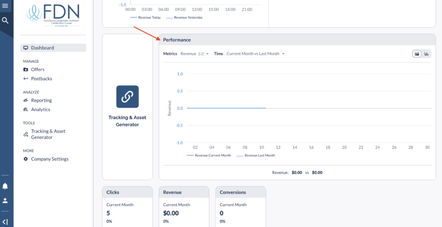Click 21:00 on the top chart axis
Viewport: 442px width, 227px height.
[247, 9]
